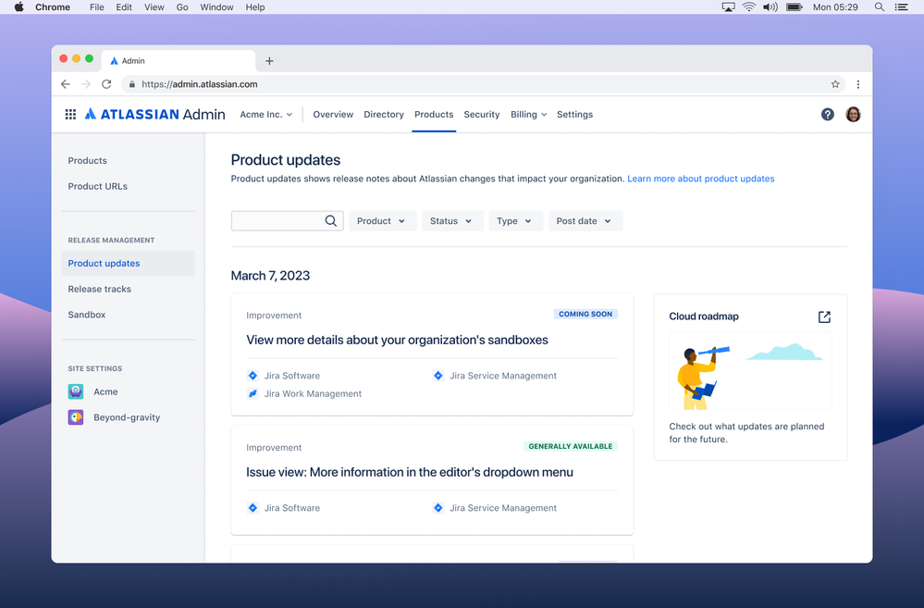
Task: Click the browser address bar URL
Action: (199, 84)
